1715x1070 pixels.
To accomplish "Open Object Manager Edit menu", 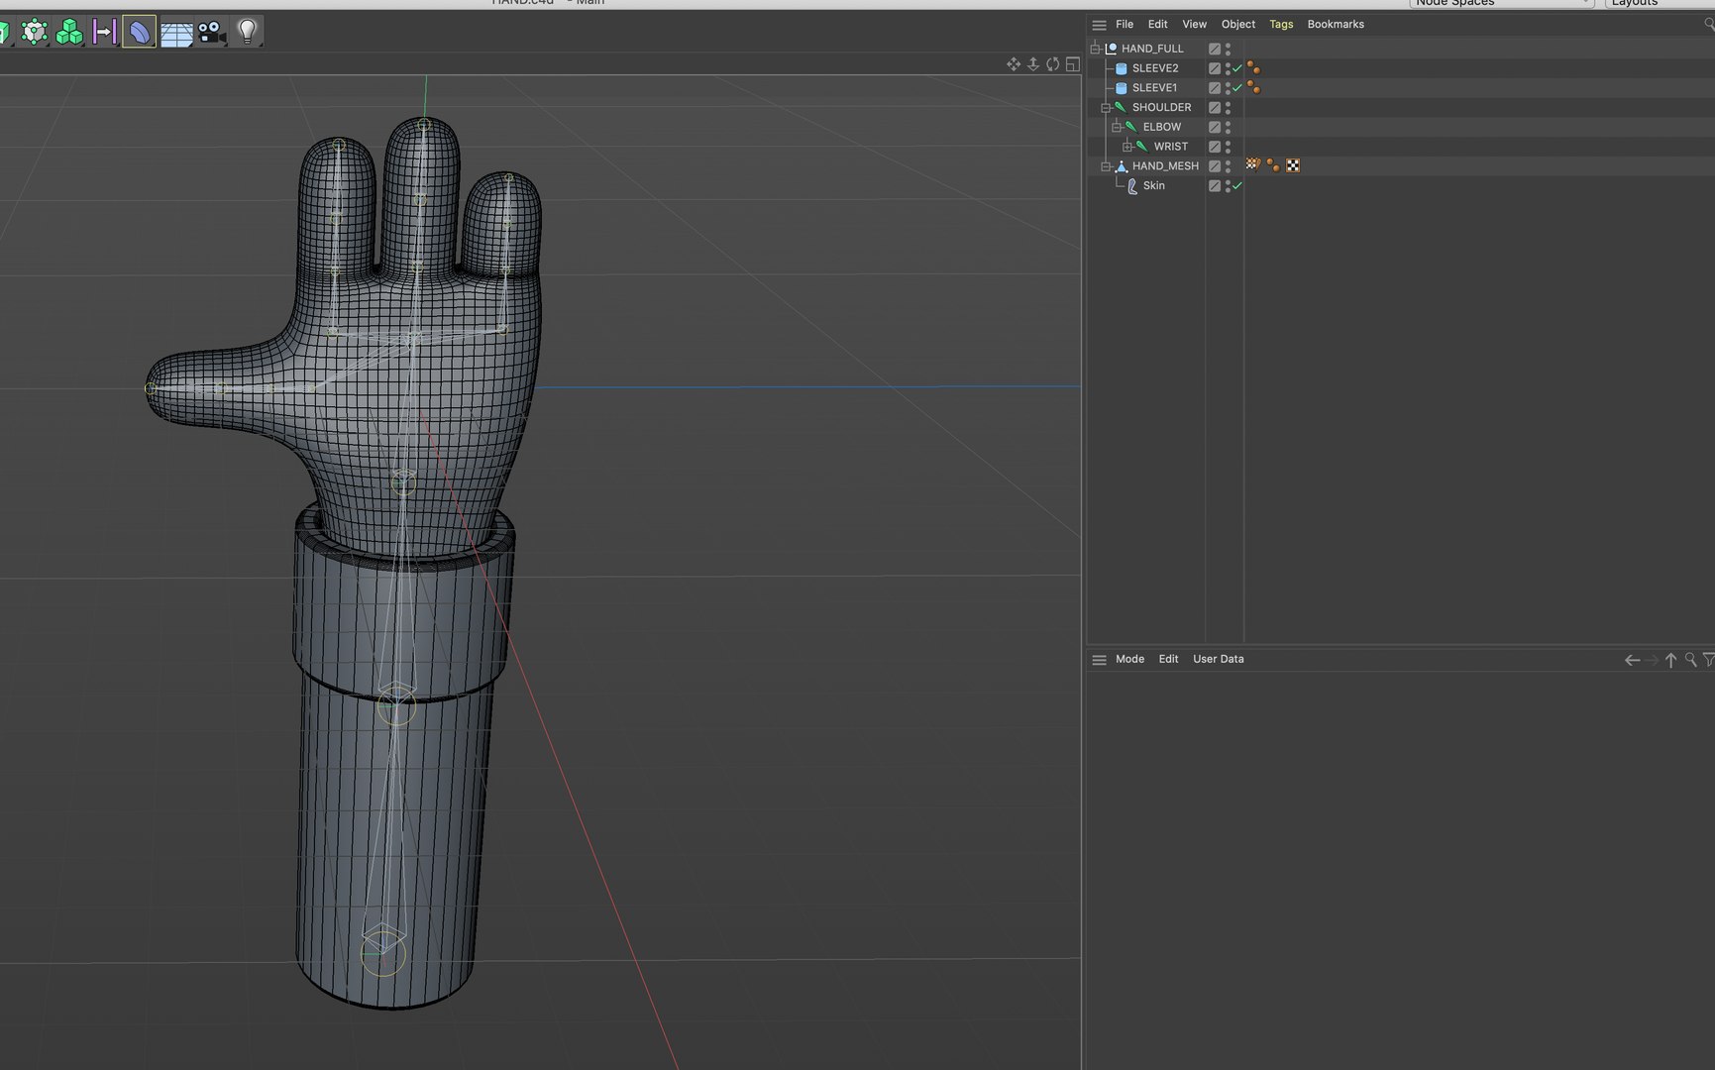I will 1157,25.
